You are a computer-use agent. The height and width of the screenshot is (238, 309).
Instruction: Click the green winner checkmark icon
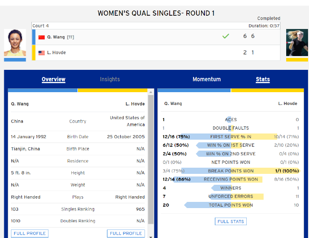(x=225, y=37)
